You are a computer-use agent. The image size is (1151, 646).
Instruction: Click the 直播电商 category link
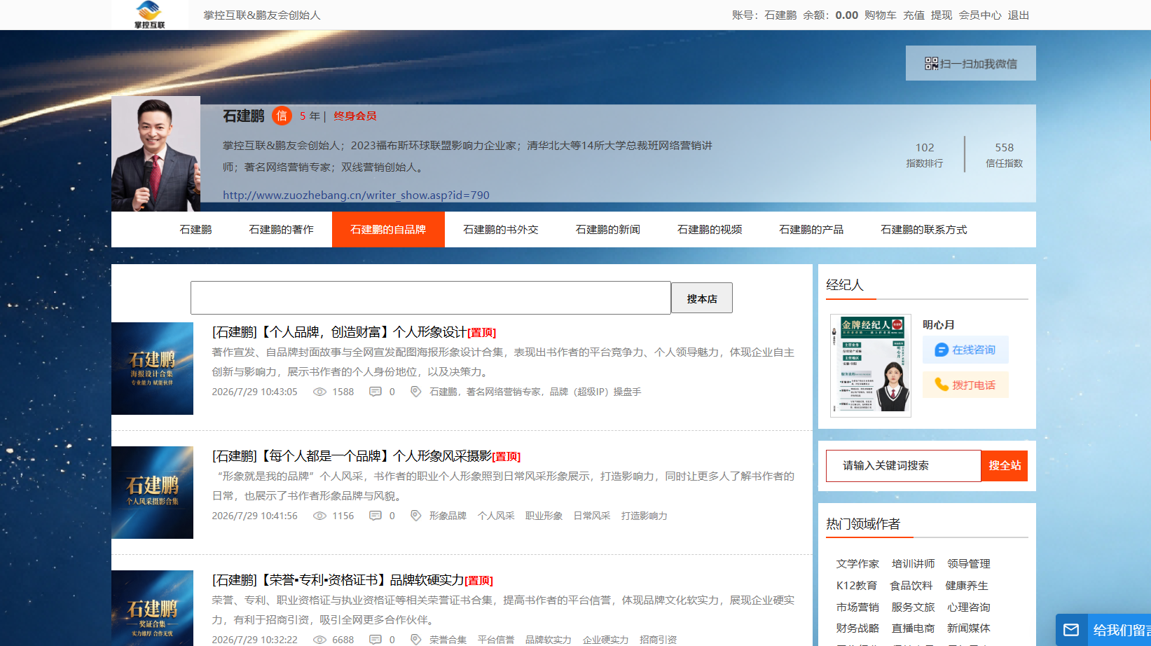coord(913,628)
